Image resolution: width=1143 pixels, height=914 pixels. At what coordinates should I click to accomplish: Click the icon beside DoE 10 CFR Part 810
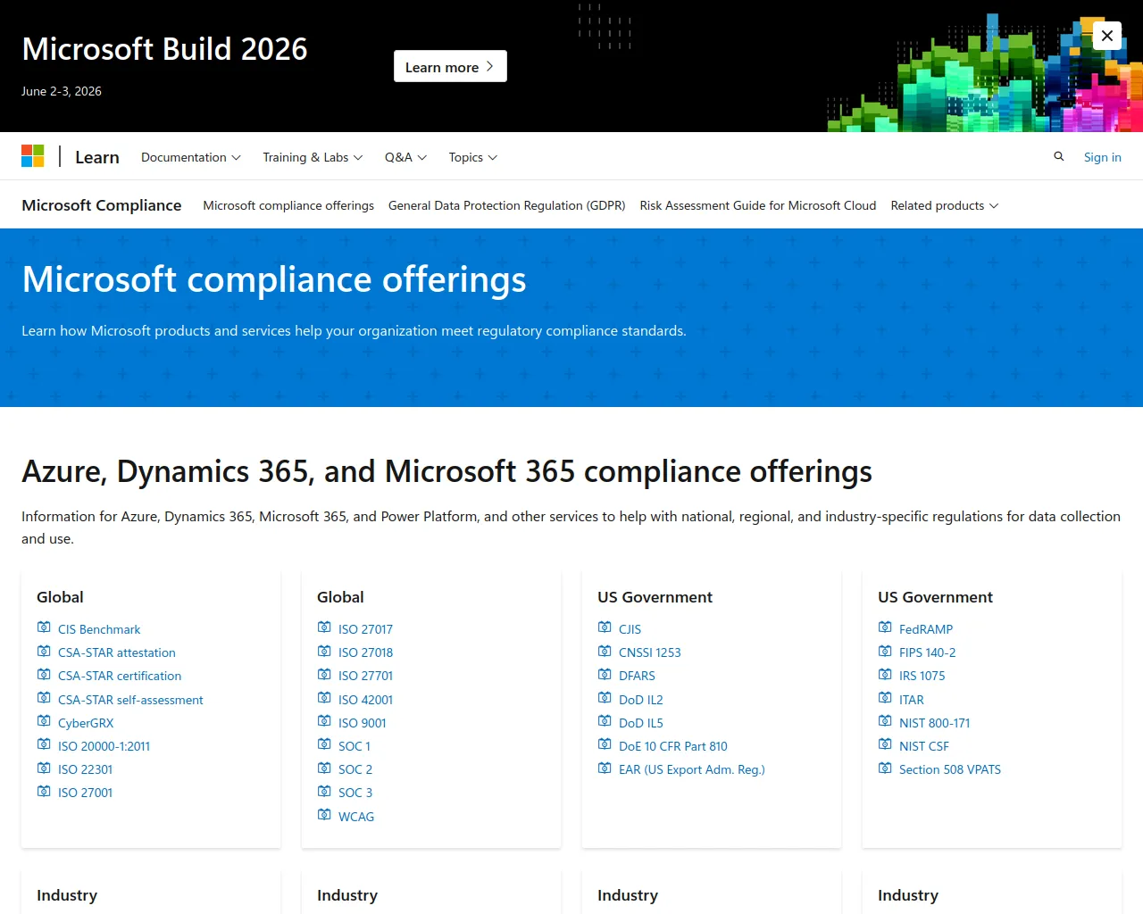tap(605, 744)
